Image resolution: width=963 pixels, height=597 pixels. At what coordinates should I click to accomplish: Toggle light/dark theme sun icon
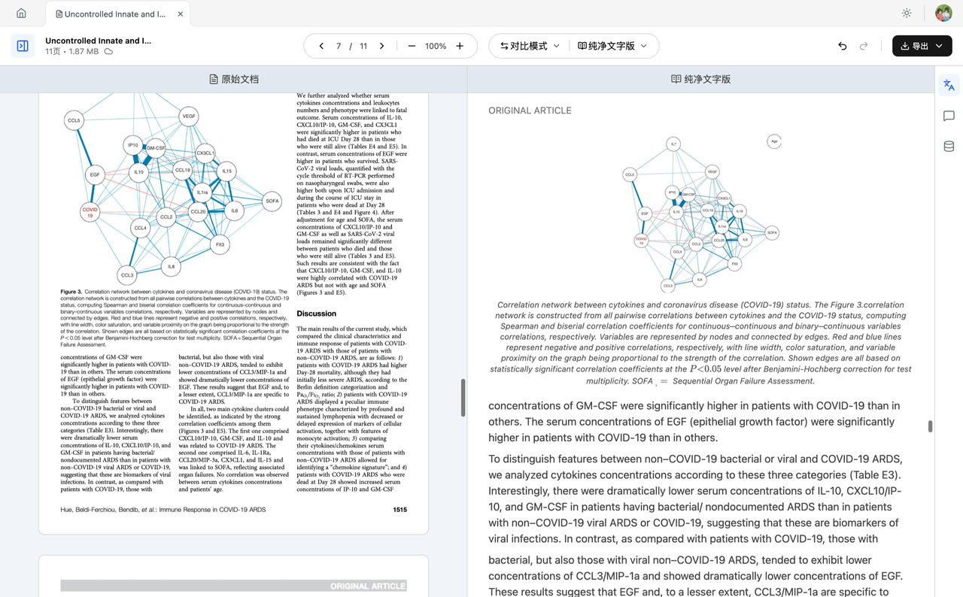pyautogui.click(x=907, y=14)
